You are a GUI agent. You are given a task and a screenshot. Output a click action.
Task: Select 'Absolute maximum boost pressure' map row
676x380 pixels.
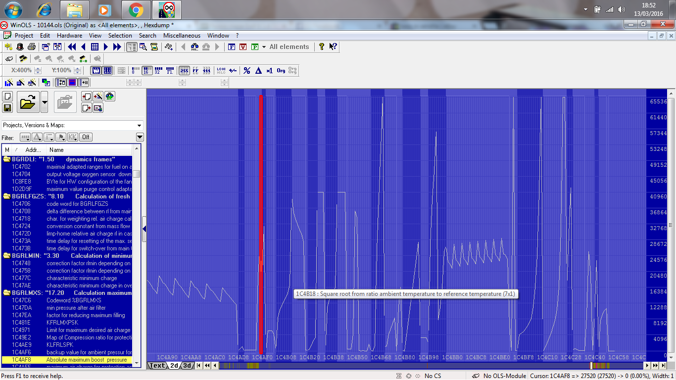click(67, 360)
